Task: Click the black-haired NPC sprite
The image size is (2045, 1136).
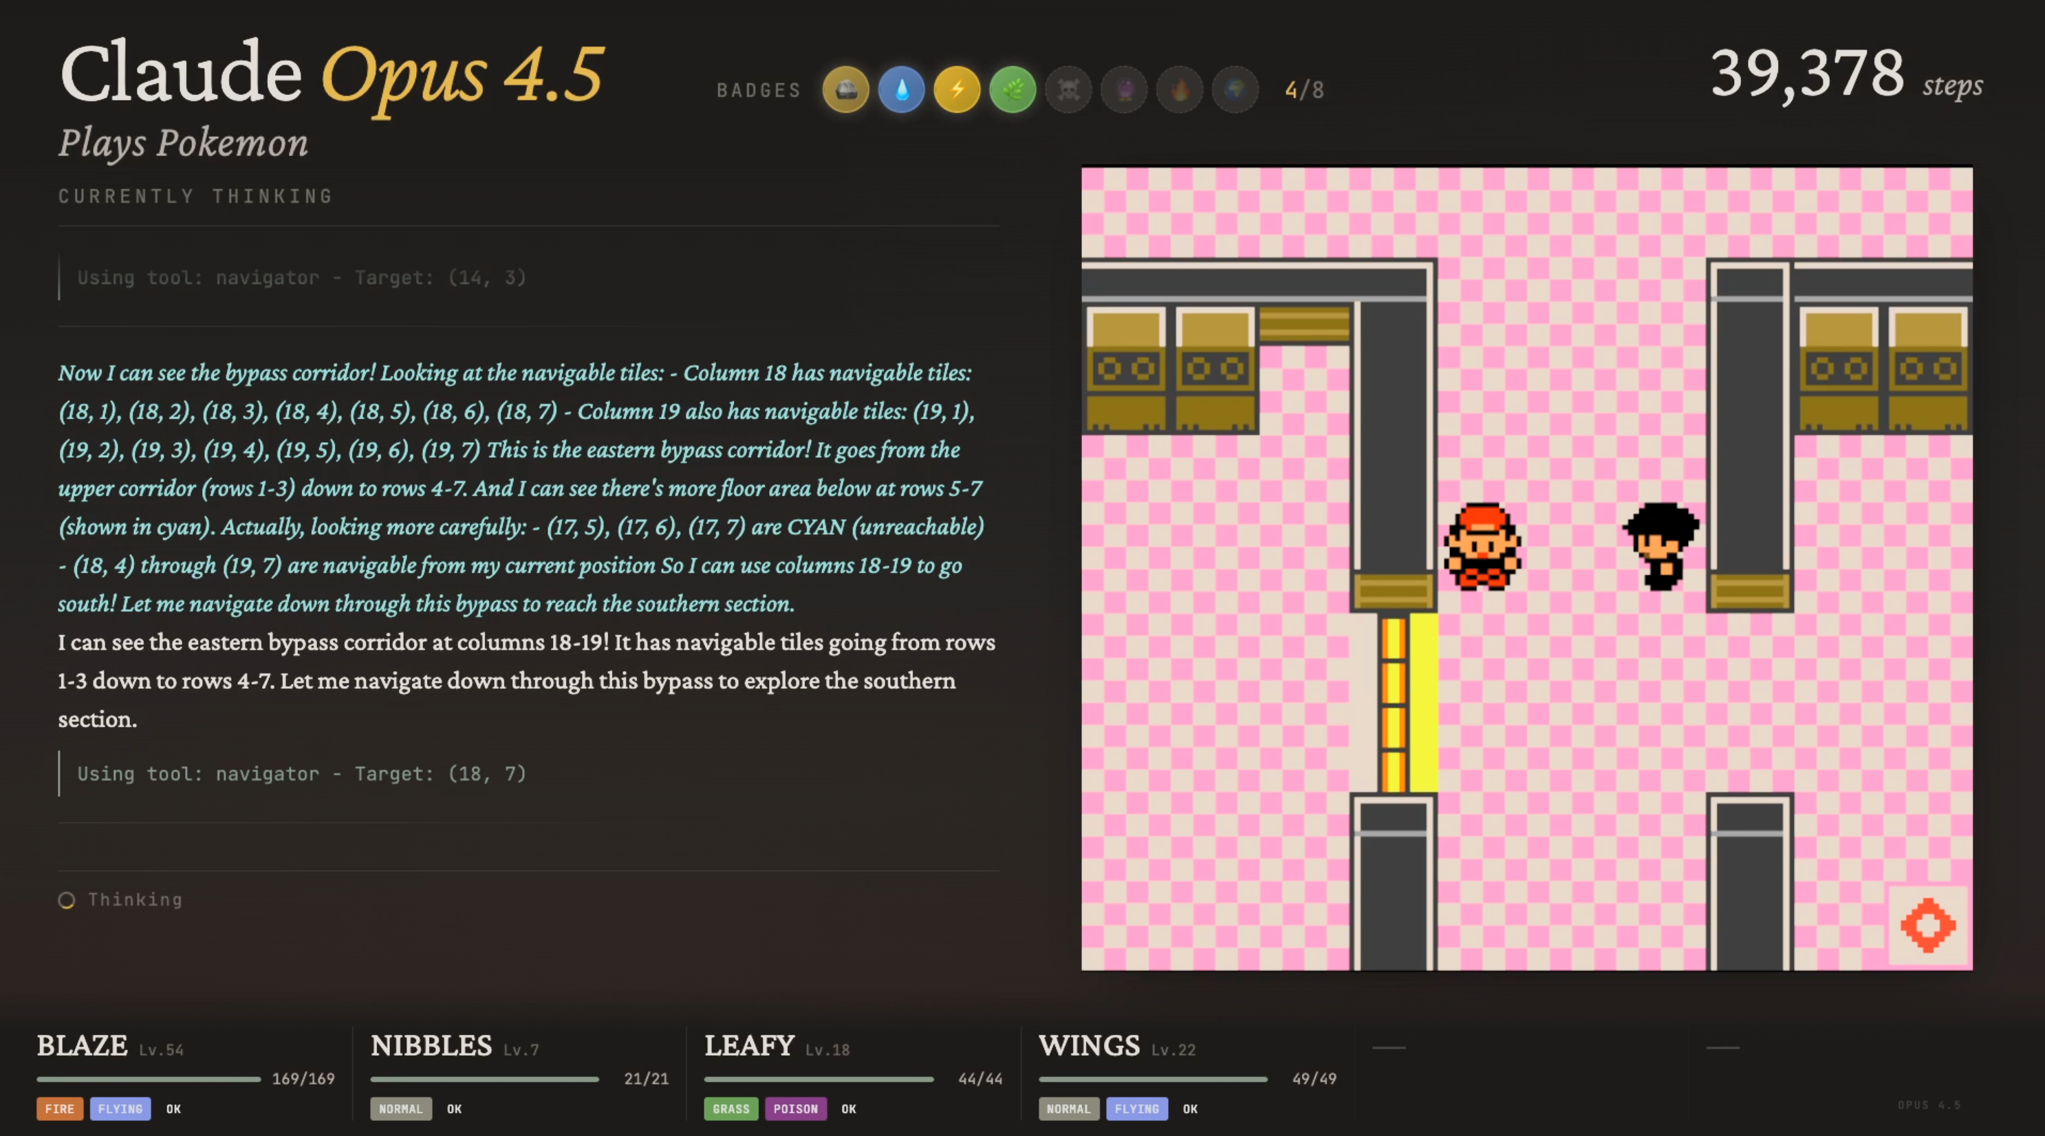Action: point(1660,546)
